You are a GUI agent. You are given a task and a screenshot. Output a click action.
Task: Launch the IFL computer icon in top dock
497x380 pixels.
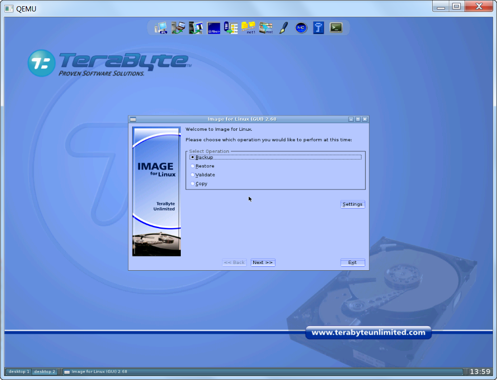161,28
